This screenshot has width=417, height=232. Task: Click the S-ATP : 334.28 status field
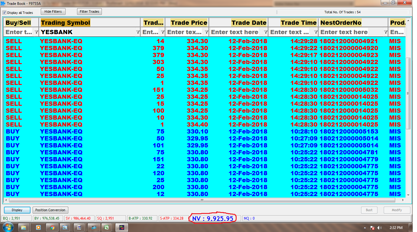(173, 218)
